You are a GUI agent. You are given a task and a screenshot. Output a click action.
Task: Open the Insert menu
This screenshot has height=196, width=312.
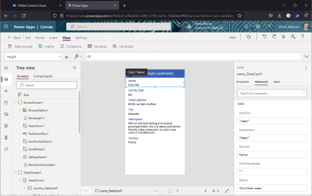53,38
